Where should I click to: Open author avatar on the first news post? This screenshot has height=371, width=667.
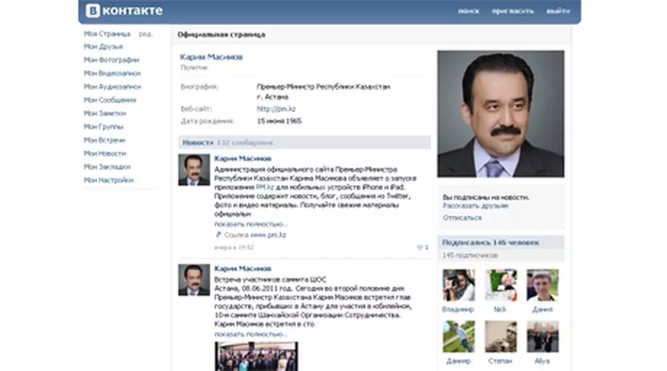(x=193, y=170)
